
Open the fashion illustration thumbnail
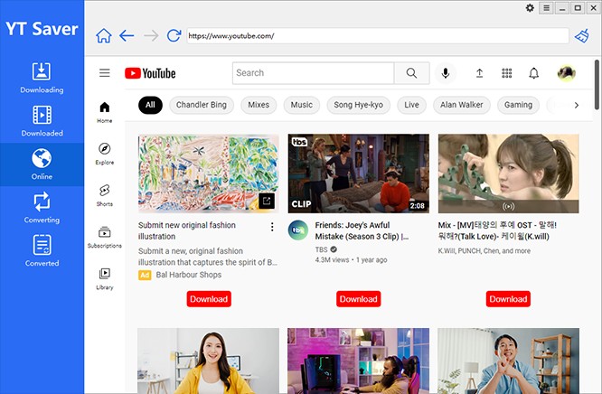click(209, 174)
